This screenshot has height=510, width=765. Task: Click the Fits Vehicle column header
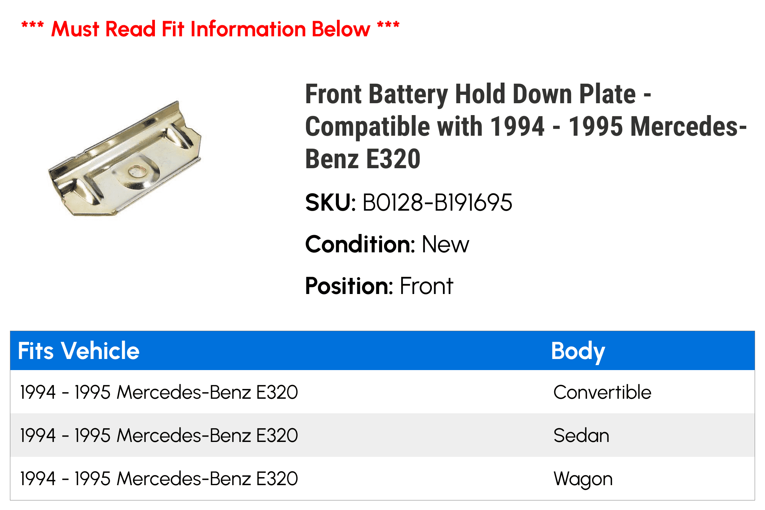(79, 351)
